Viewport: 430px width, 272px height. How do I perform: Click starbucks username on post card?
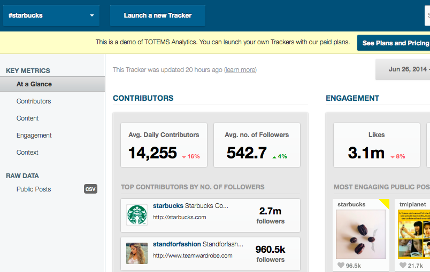(351, 204)
